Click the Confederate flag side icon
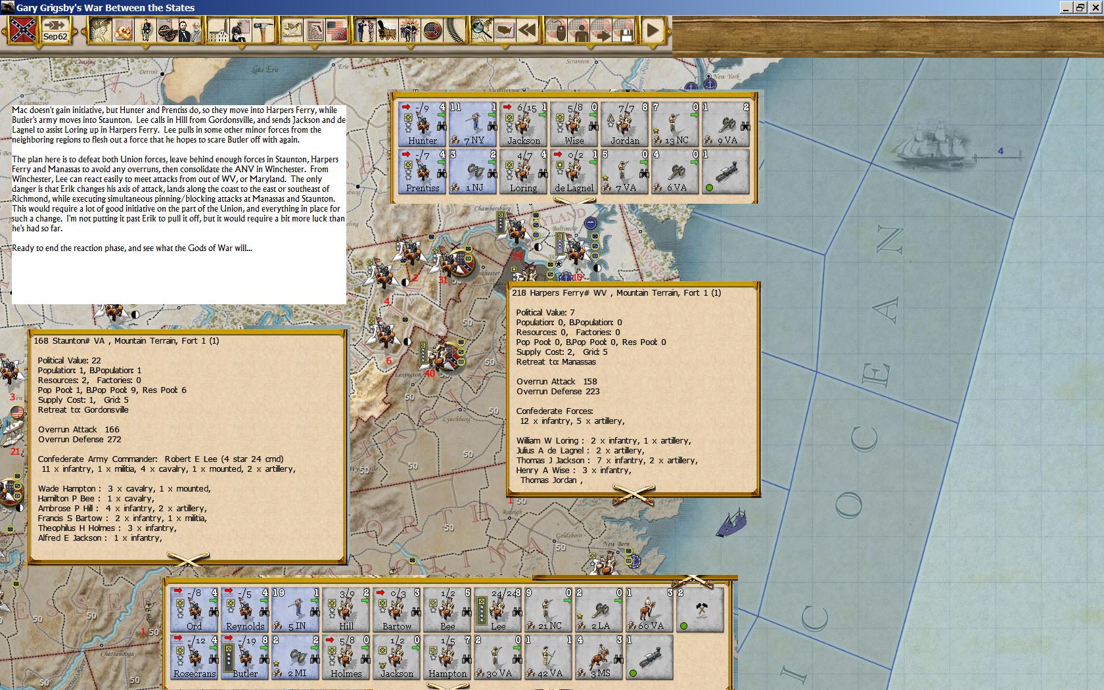The width and height of the screenshot is (1104, 690). pos(23,30)
